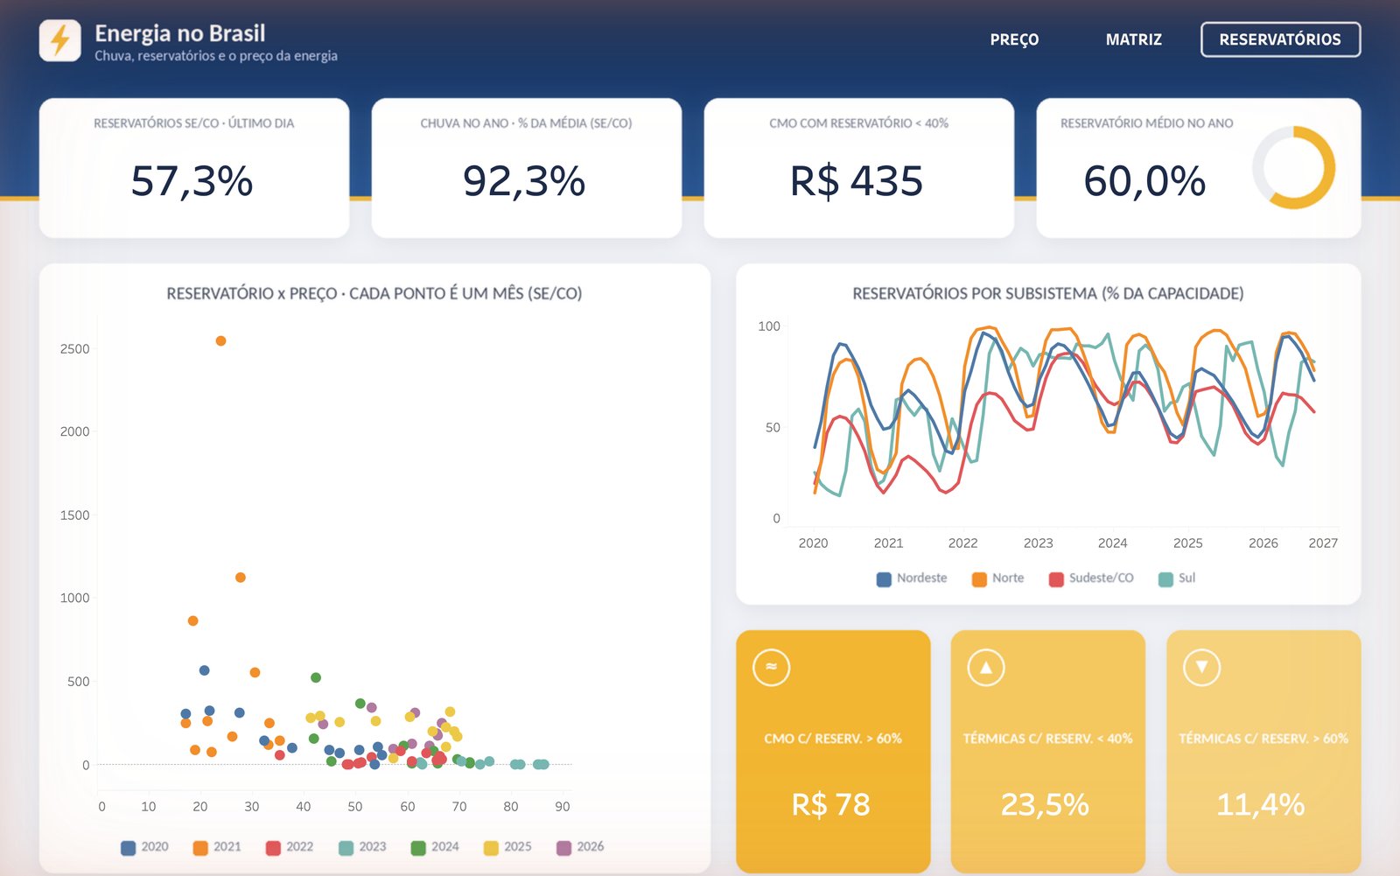Toggle the 2025 legend entry
This screenshot has width=1400, height=876.
pyautogui.click(x=507, y=847)
